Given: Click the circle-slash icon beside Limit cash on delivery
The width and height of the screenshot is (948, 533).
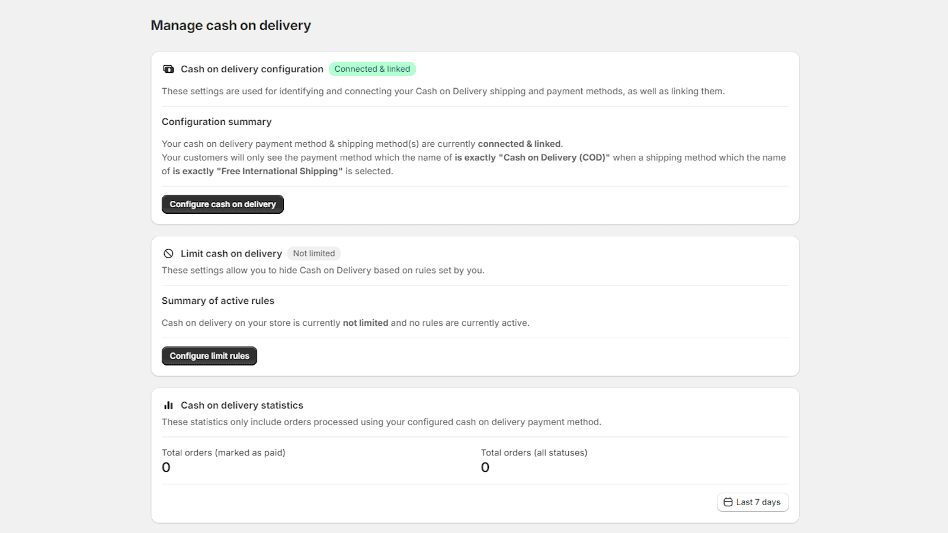Looking at the screenshot, I should click(168, 253).
